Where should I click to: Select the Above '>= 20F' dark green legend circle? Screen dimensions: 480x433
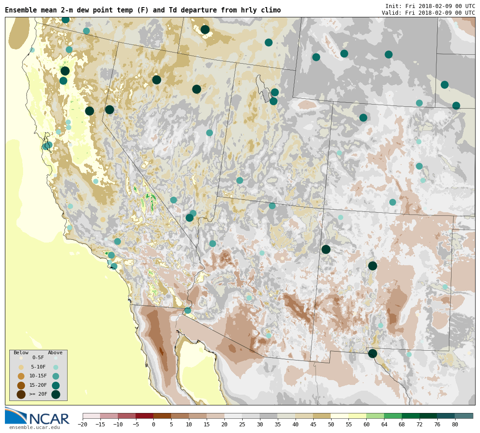[56, 394]
